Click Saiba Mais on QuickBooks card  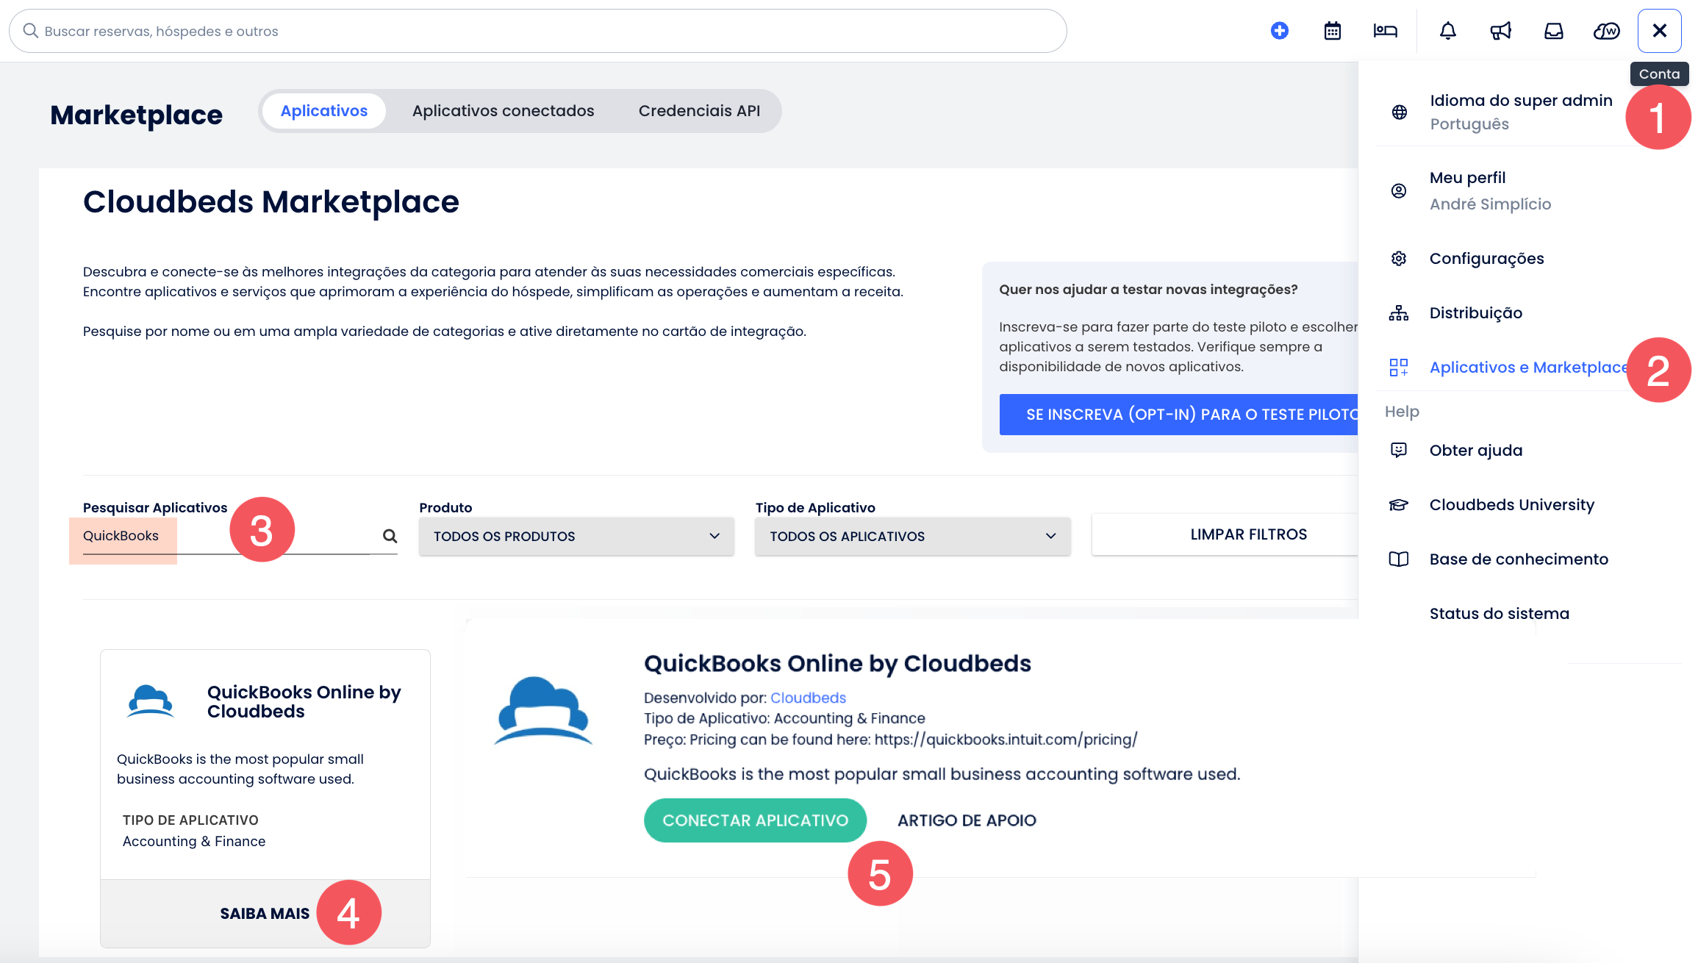coord(265,913)
